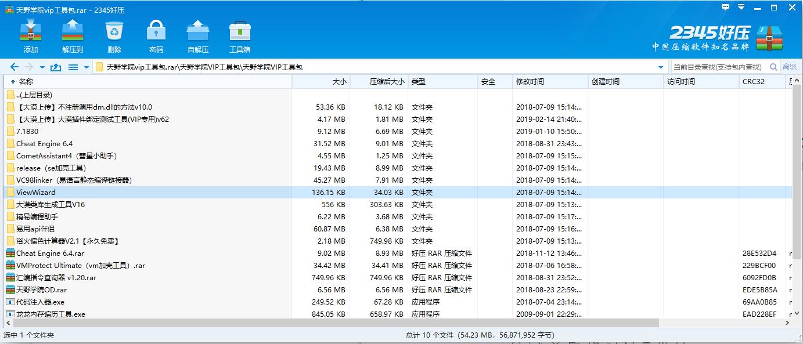Click status text 选中 1 个文件夹
Image resolution: width=803 pixels, height=344 pixels.
(28, 335)
